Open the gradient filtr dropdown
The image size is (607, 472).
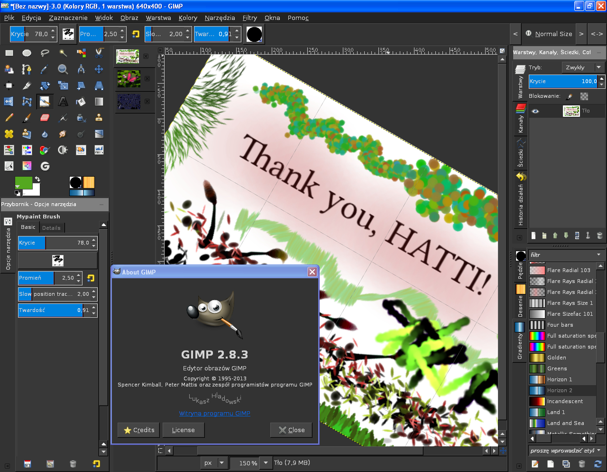coord(598,255)
